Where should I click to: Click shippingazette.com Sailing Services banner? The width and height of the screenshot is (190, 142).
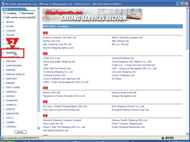92,15
